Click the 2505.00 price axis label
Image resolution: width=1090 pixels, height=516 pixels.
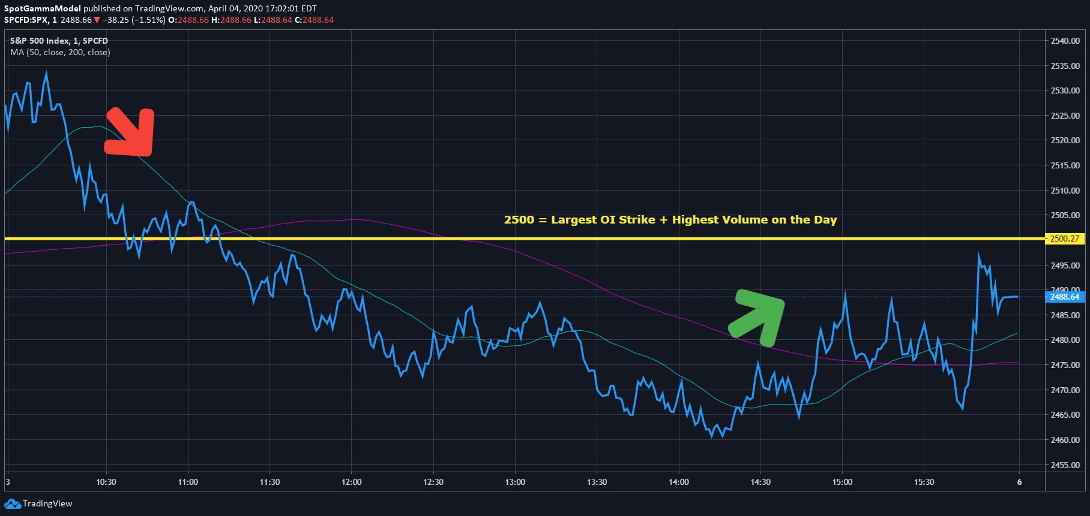click(x=1065, y=215)
